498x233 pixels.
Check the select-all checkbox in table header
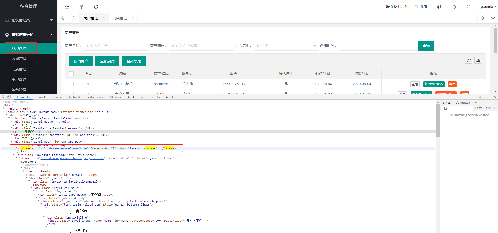point(71,74)
